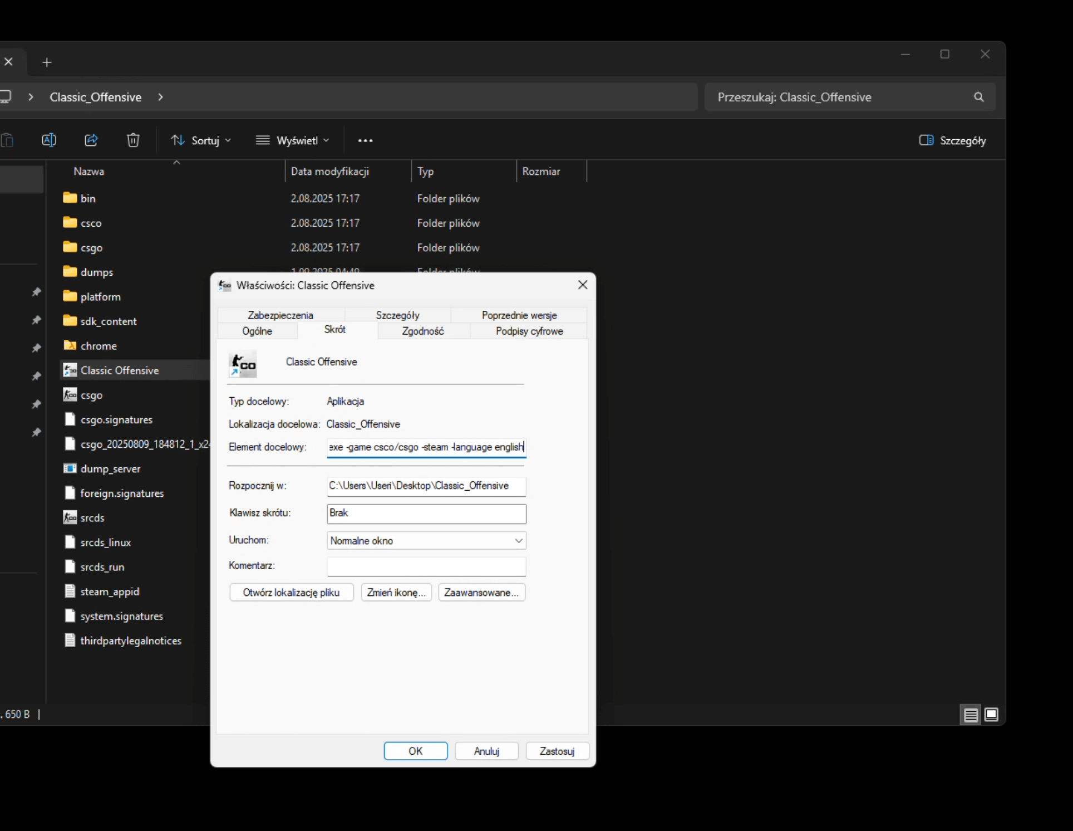Expand chevron after Classic_Offensive breadcrumb
The height and width of the screenshot is (831, 1073).
[x=161, y=97]
